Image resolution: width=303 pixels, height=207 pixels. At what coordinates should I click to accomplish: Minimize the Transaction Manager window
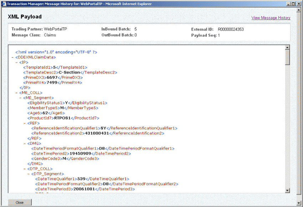(x=288, y=4)
